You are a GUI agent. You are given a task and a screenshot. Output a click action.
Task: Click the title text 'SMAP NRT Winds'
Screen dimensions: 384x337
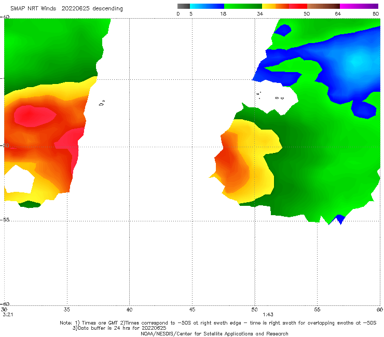(33, 9)
